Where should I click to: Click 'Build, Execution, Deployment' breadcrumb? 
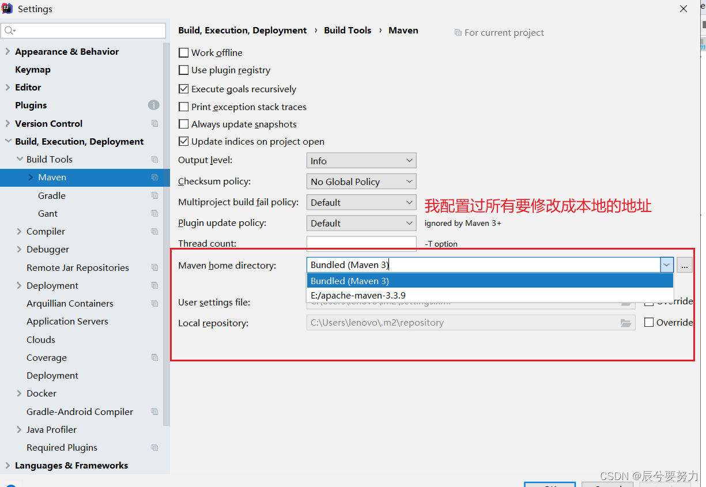tap(243, 30)
